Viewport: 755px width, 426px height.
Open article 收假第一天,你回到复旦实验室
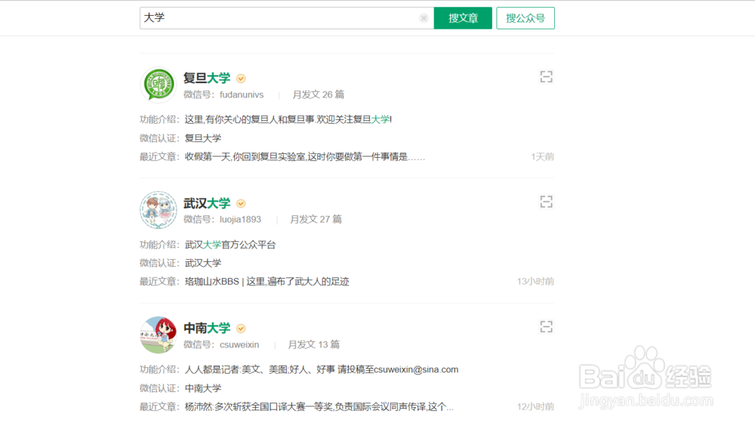click(x=305, y=156)
